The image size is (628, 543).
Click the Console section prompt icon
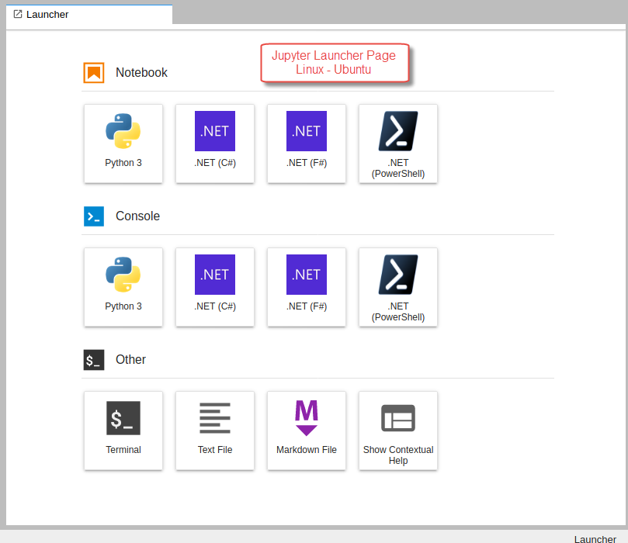pyautogui.click(x=94, y=216)
